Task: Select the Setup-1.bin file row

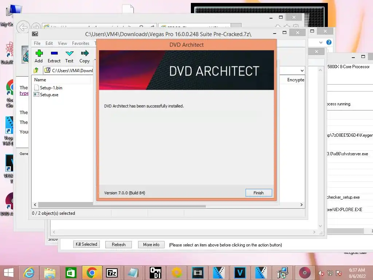Action: point(48,87)
